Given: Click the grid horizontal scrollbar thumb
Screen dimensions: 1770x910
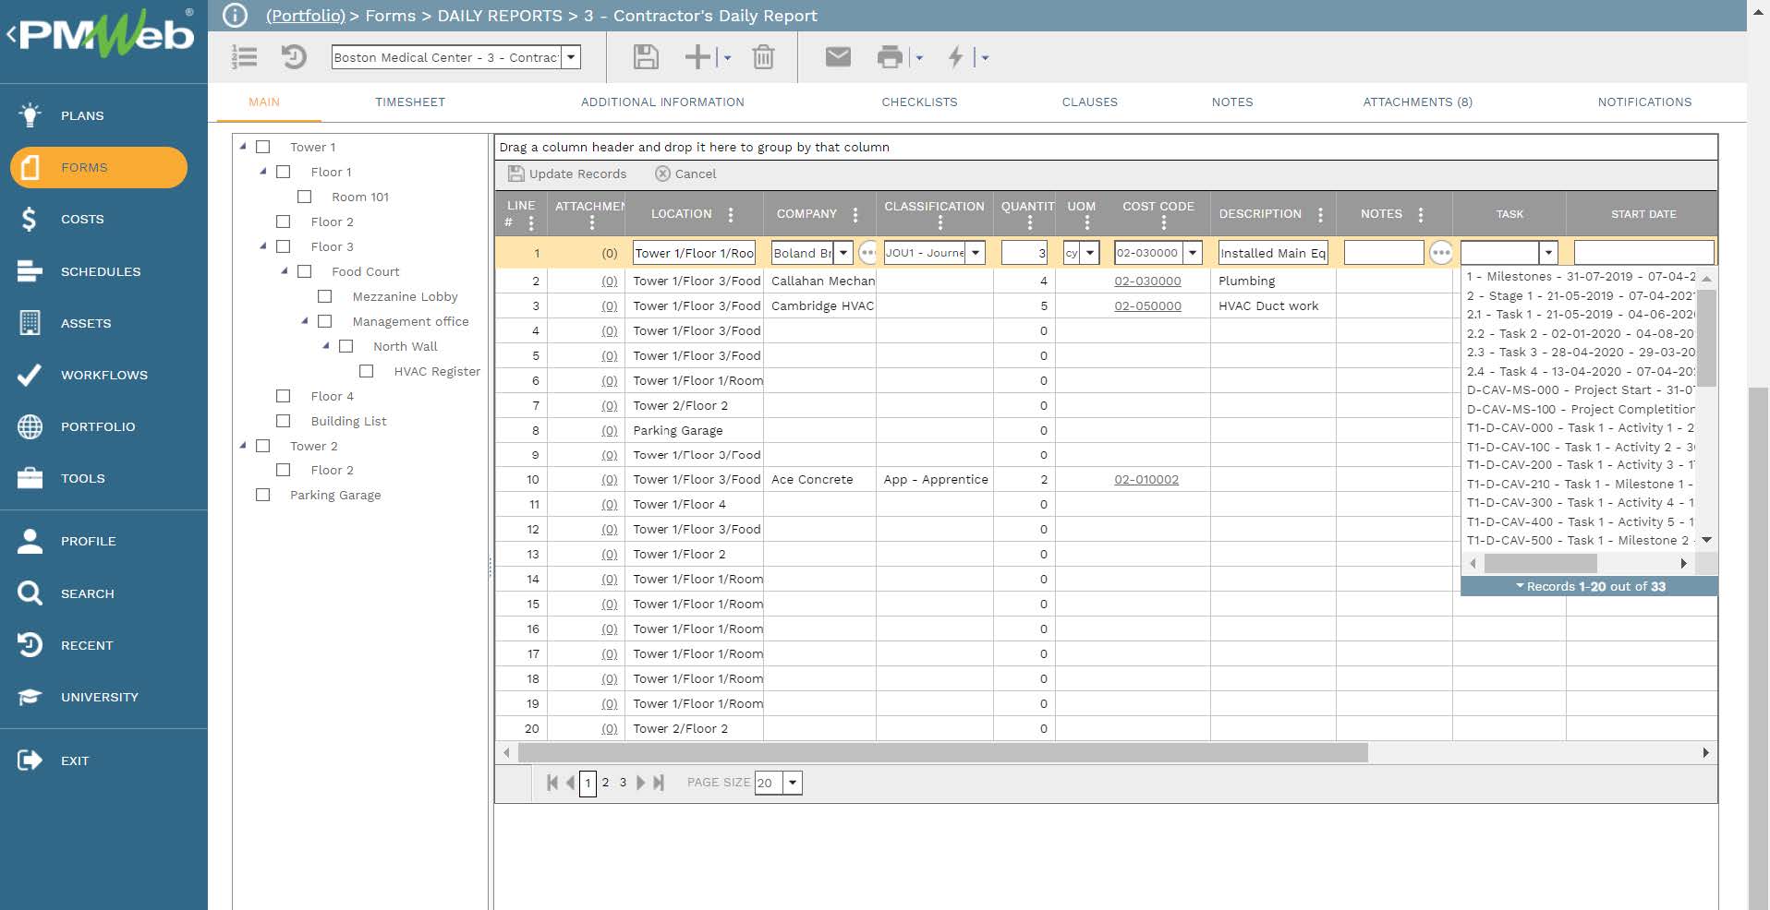Looking at the screenshot, I should tap(942, 753).
